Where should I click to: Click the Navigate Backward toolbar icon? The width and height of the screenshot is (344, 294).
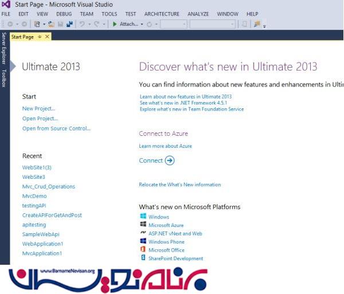pyautogui.click(x=10, y=24)
